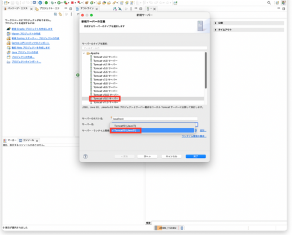Select Tomcat v8.5 サーバー row
The image size is (292, 235).
click(x=105, y=87)
